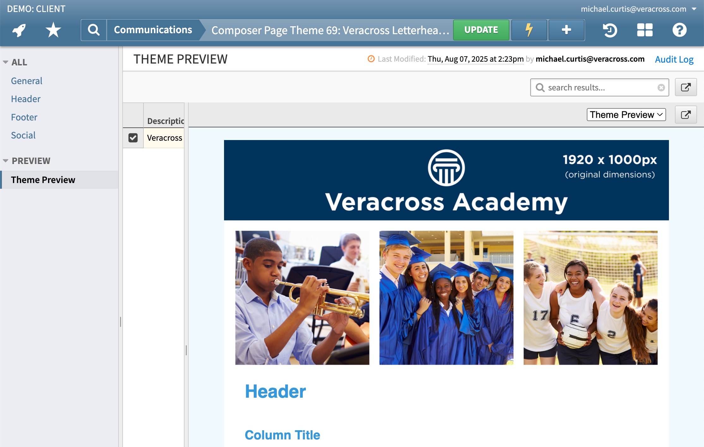This screenshot has height=447, width=704.
Task: Go to the Header section
Action: [x=26, y=99]
